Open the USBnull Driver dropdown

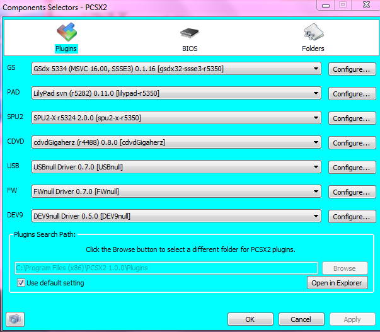176,167
